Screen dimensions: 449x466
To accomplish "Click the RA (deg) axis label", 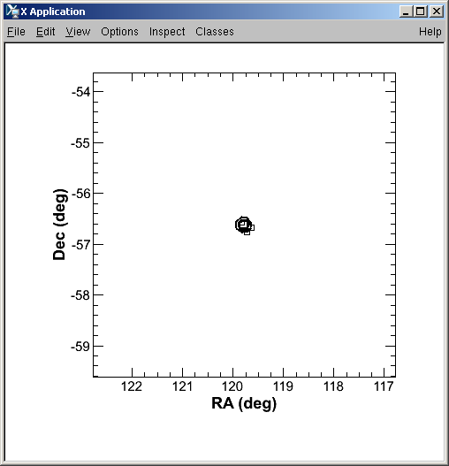I will coord(244,403).
